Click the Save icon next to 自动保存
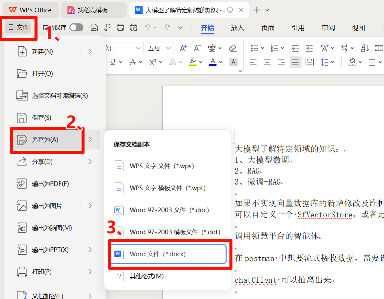This screenshot has height=299, width=384. 94,28
